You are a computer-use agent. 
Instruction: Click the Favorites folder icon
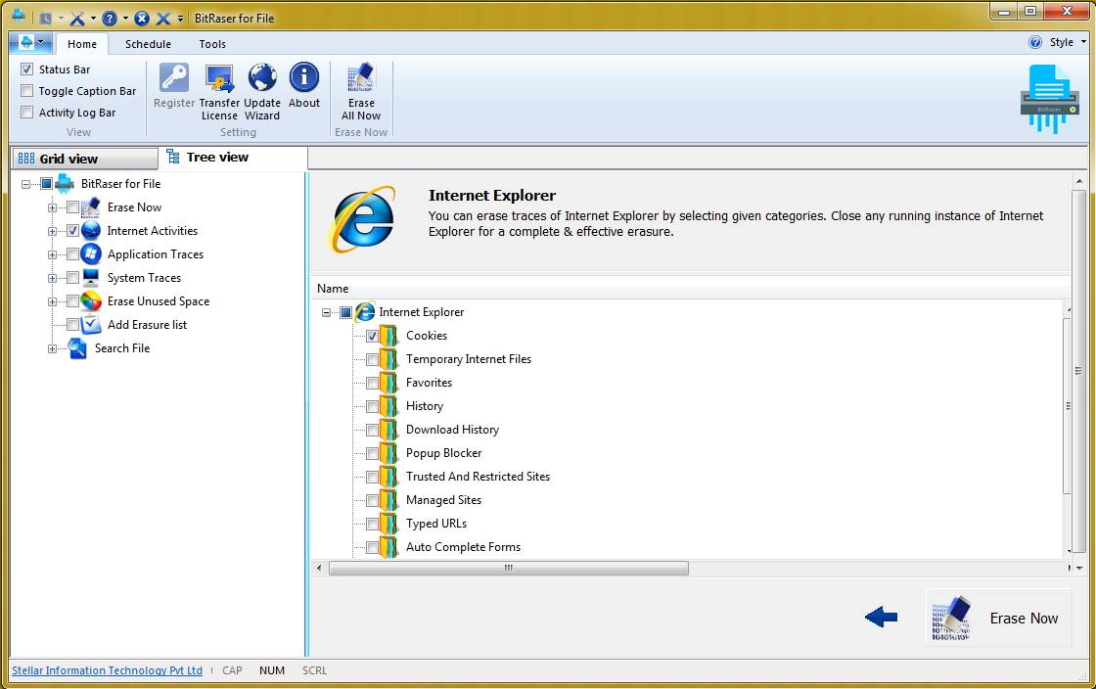389,383
